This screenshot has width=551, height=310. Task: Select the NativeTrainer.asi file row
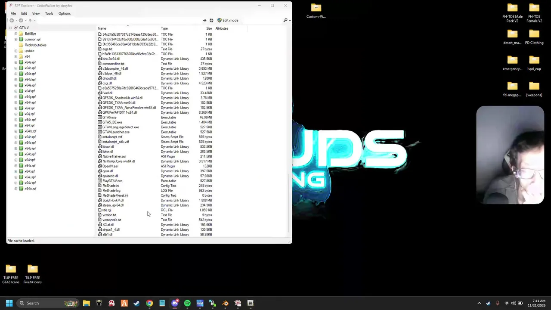(155, 156)
